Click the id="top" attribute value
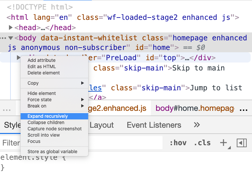 [x=169, y=58]
